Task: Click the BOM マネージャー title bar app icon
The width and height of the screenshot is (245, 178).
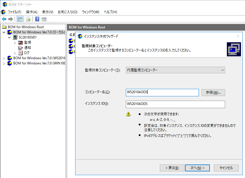Action: tap(5, 4)
